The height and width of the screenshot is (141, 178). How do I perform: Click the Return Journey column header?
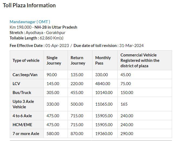(78, 61)
